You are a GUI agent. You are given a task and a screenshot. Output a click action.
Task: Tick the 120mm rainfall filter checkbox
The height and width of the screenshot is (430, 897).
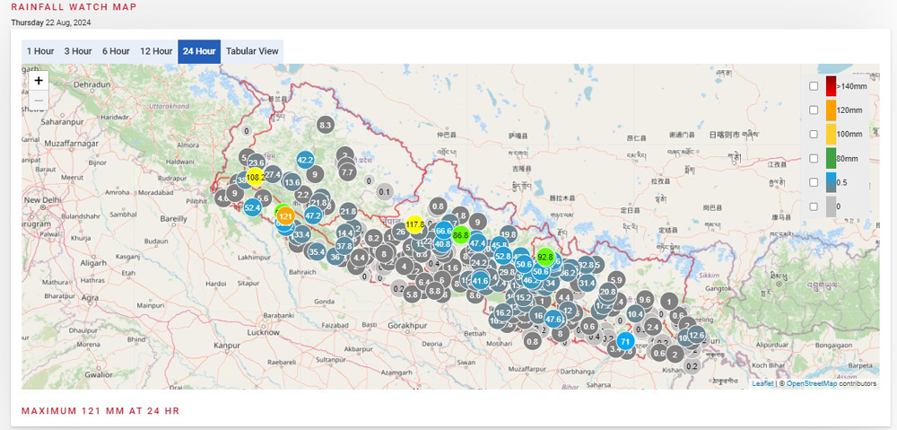813,110
